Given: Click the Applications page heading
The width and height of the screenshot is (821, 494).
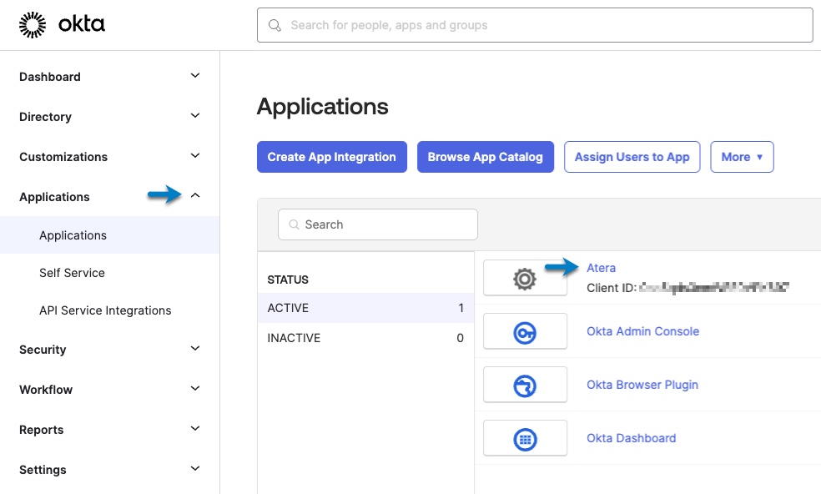Looking at the screenshot, I should coord(323,107).
